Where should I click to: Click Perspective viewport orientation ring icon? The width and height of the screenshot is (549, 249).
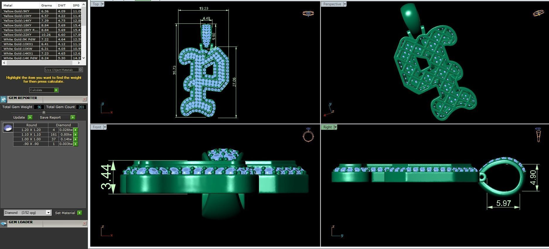tap(538, 13)
